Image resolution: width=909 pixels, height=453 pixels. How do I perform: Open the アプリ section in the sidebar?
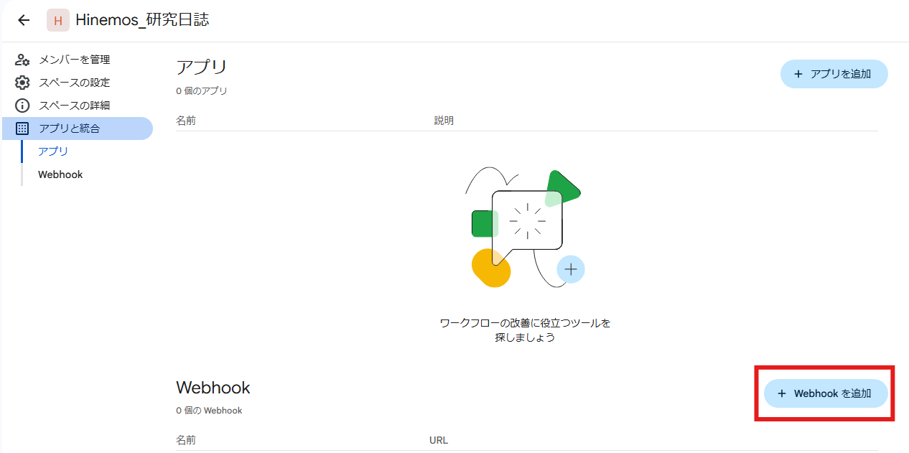(54, 151)
